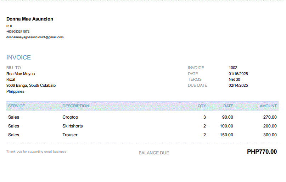Click the invoice number 1002
The width and height of the screenshot is (286, 182).
click(x=233, y=68)
